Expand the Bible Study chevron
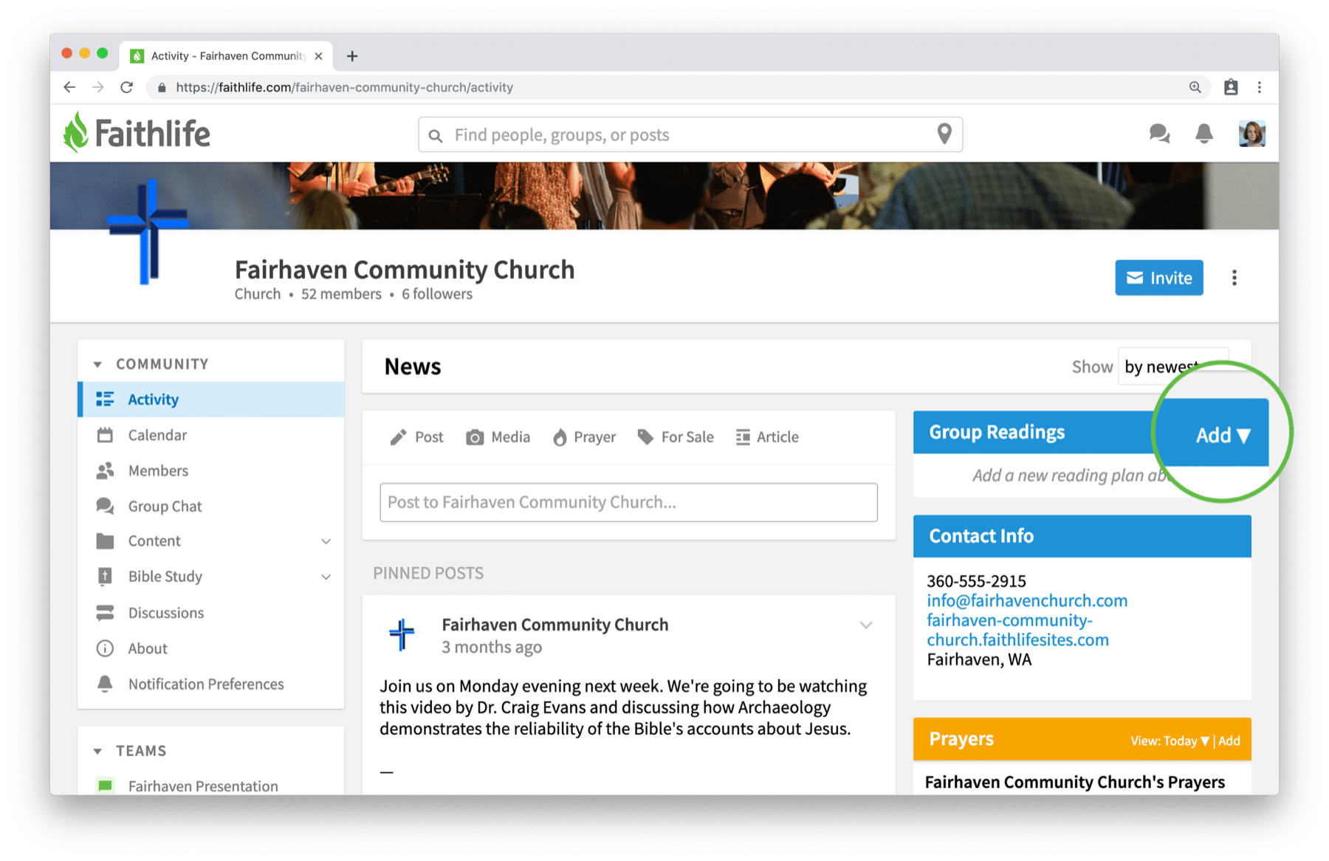 pos(326,577)
